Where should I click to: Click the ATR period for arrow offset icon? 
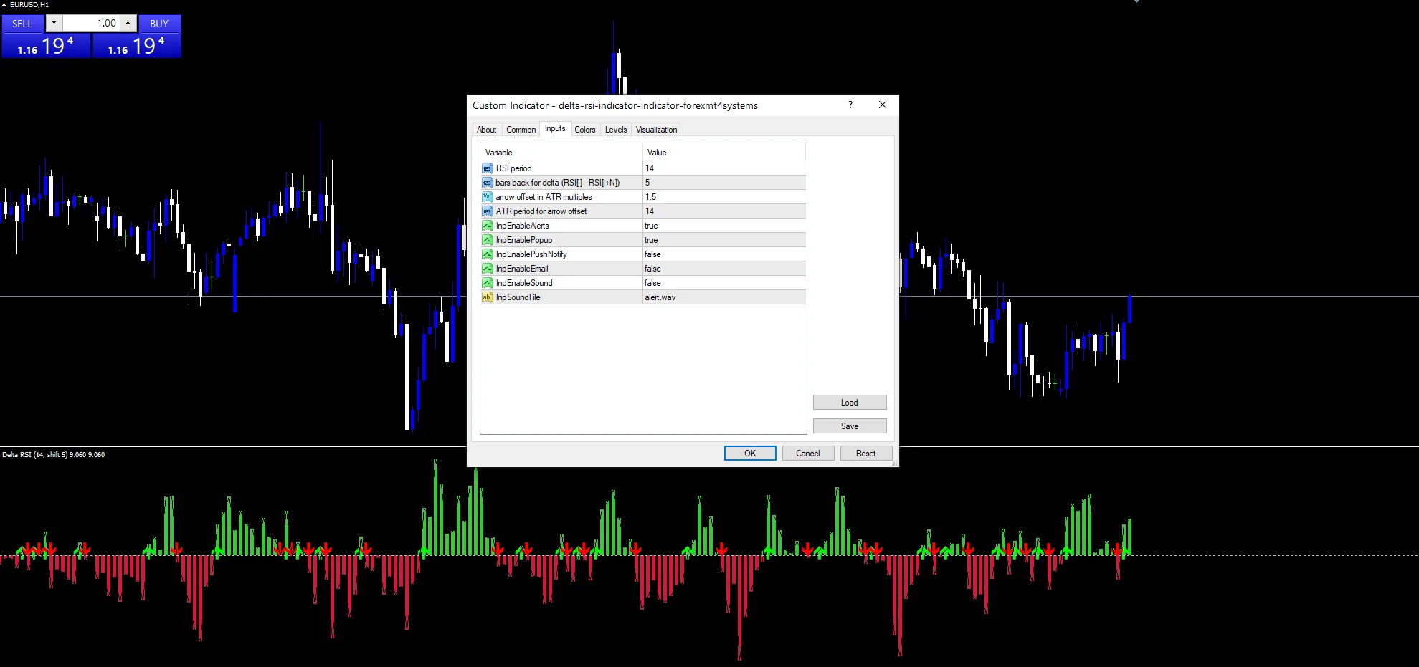488,211
